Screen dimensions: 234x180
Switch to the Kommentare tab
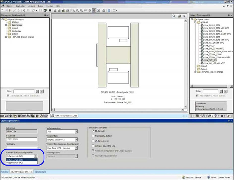pyautogui.click(x=40, y=172)
